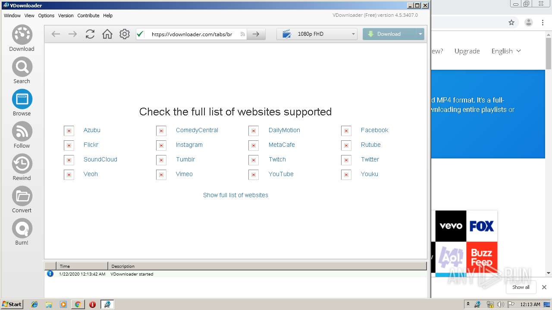Click the broken image icon beside Facebook
The image size is (552, 310).
[x=346, y=131]
